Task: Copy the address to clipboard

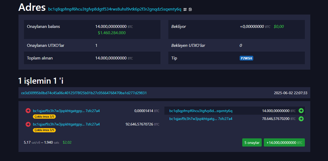Action: click(190, 9)
